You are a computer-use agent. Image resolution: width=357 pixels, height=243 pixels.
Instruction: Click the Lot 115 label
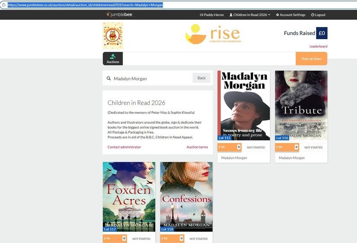tap(224, 138)
